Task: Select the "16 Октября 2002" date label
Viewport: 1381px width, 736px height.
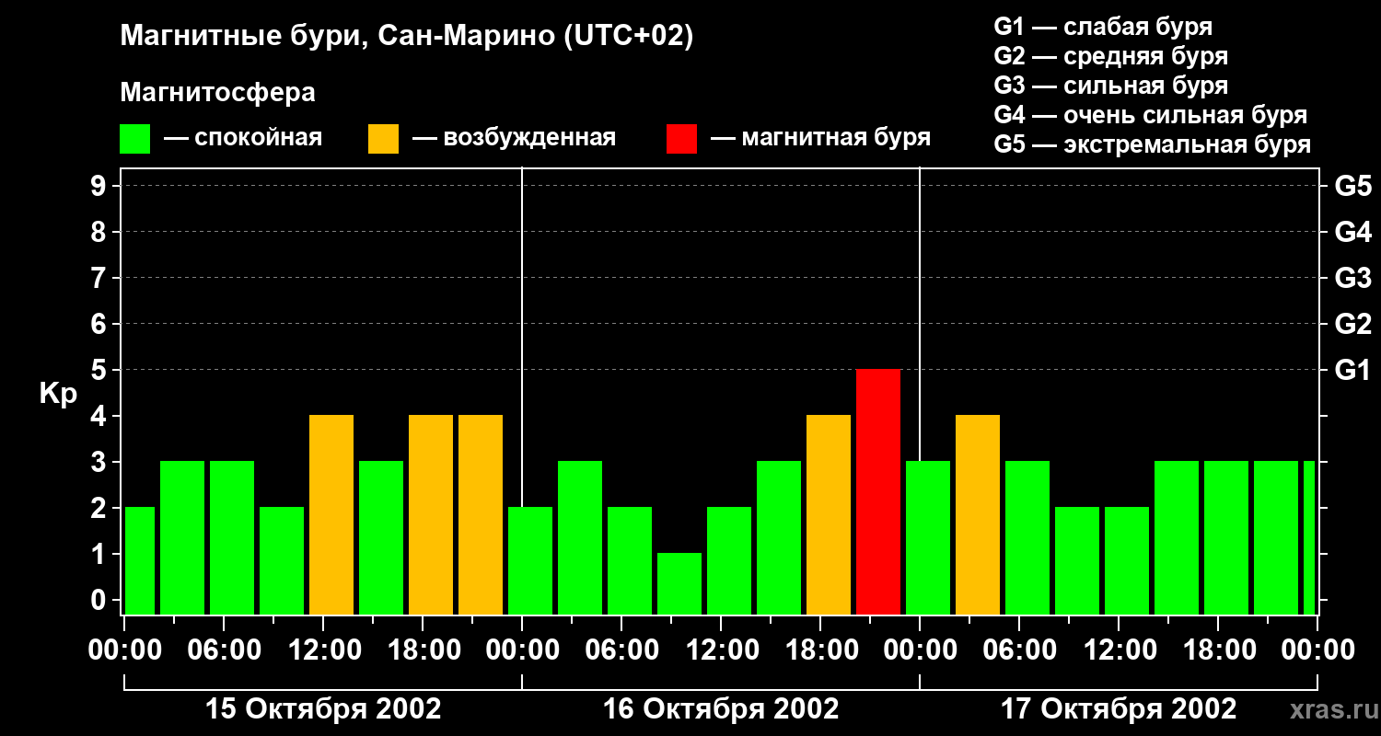Action: [721, 709]
